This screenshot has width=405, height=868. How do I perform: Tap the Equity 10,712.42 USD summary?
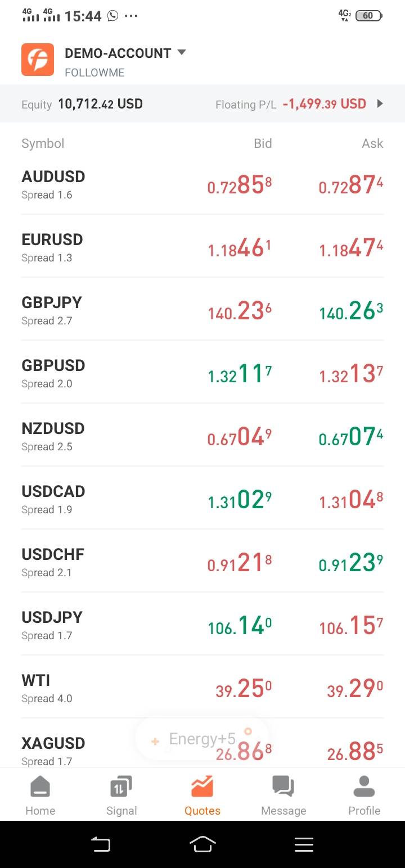pyautogui.click(x=82, y=104)
